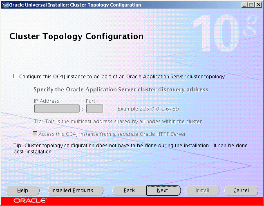The image size is (264, 206).
Task: Proceed with the Next button
Action: pyautogui.click(x=163, y=190)
